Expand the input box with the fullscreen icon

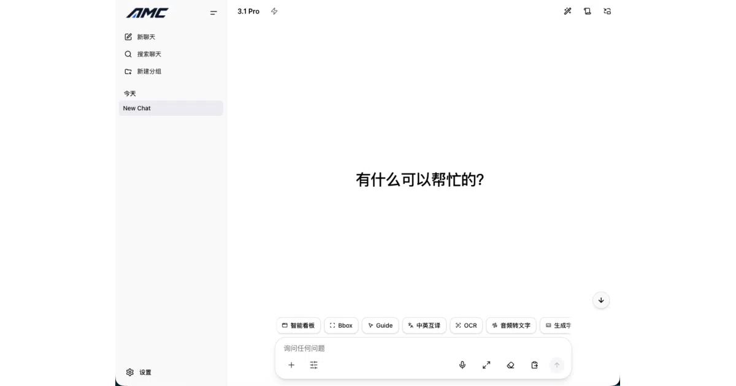coord(486,365)
